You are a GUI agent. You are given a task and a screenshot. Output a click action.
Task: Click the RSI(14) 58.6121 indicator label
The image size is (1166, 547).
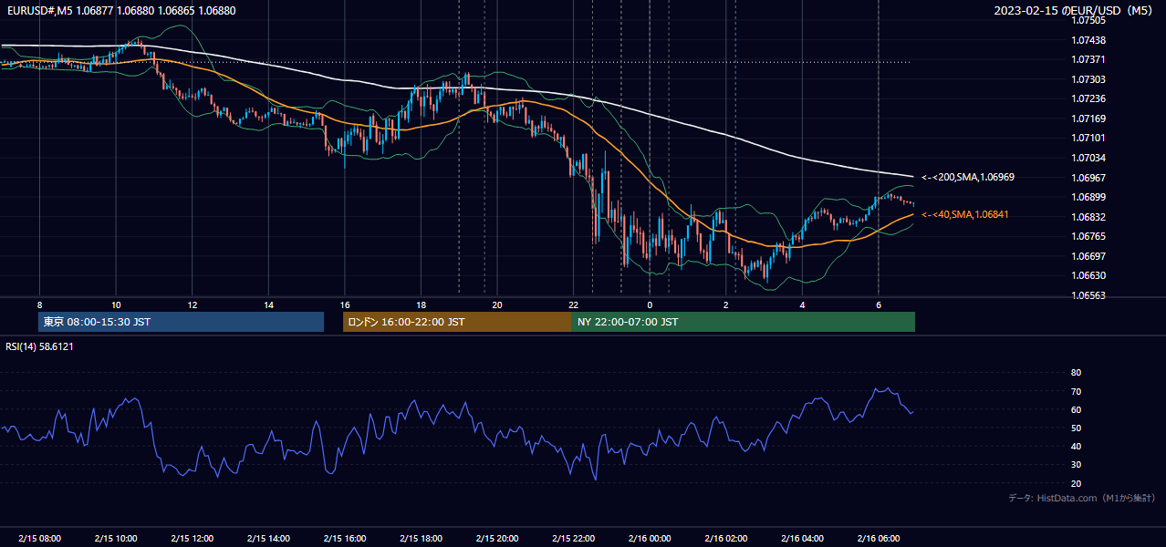coord(39,346)
